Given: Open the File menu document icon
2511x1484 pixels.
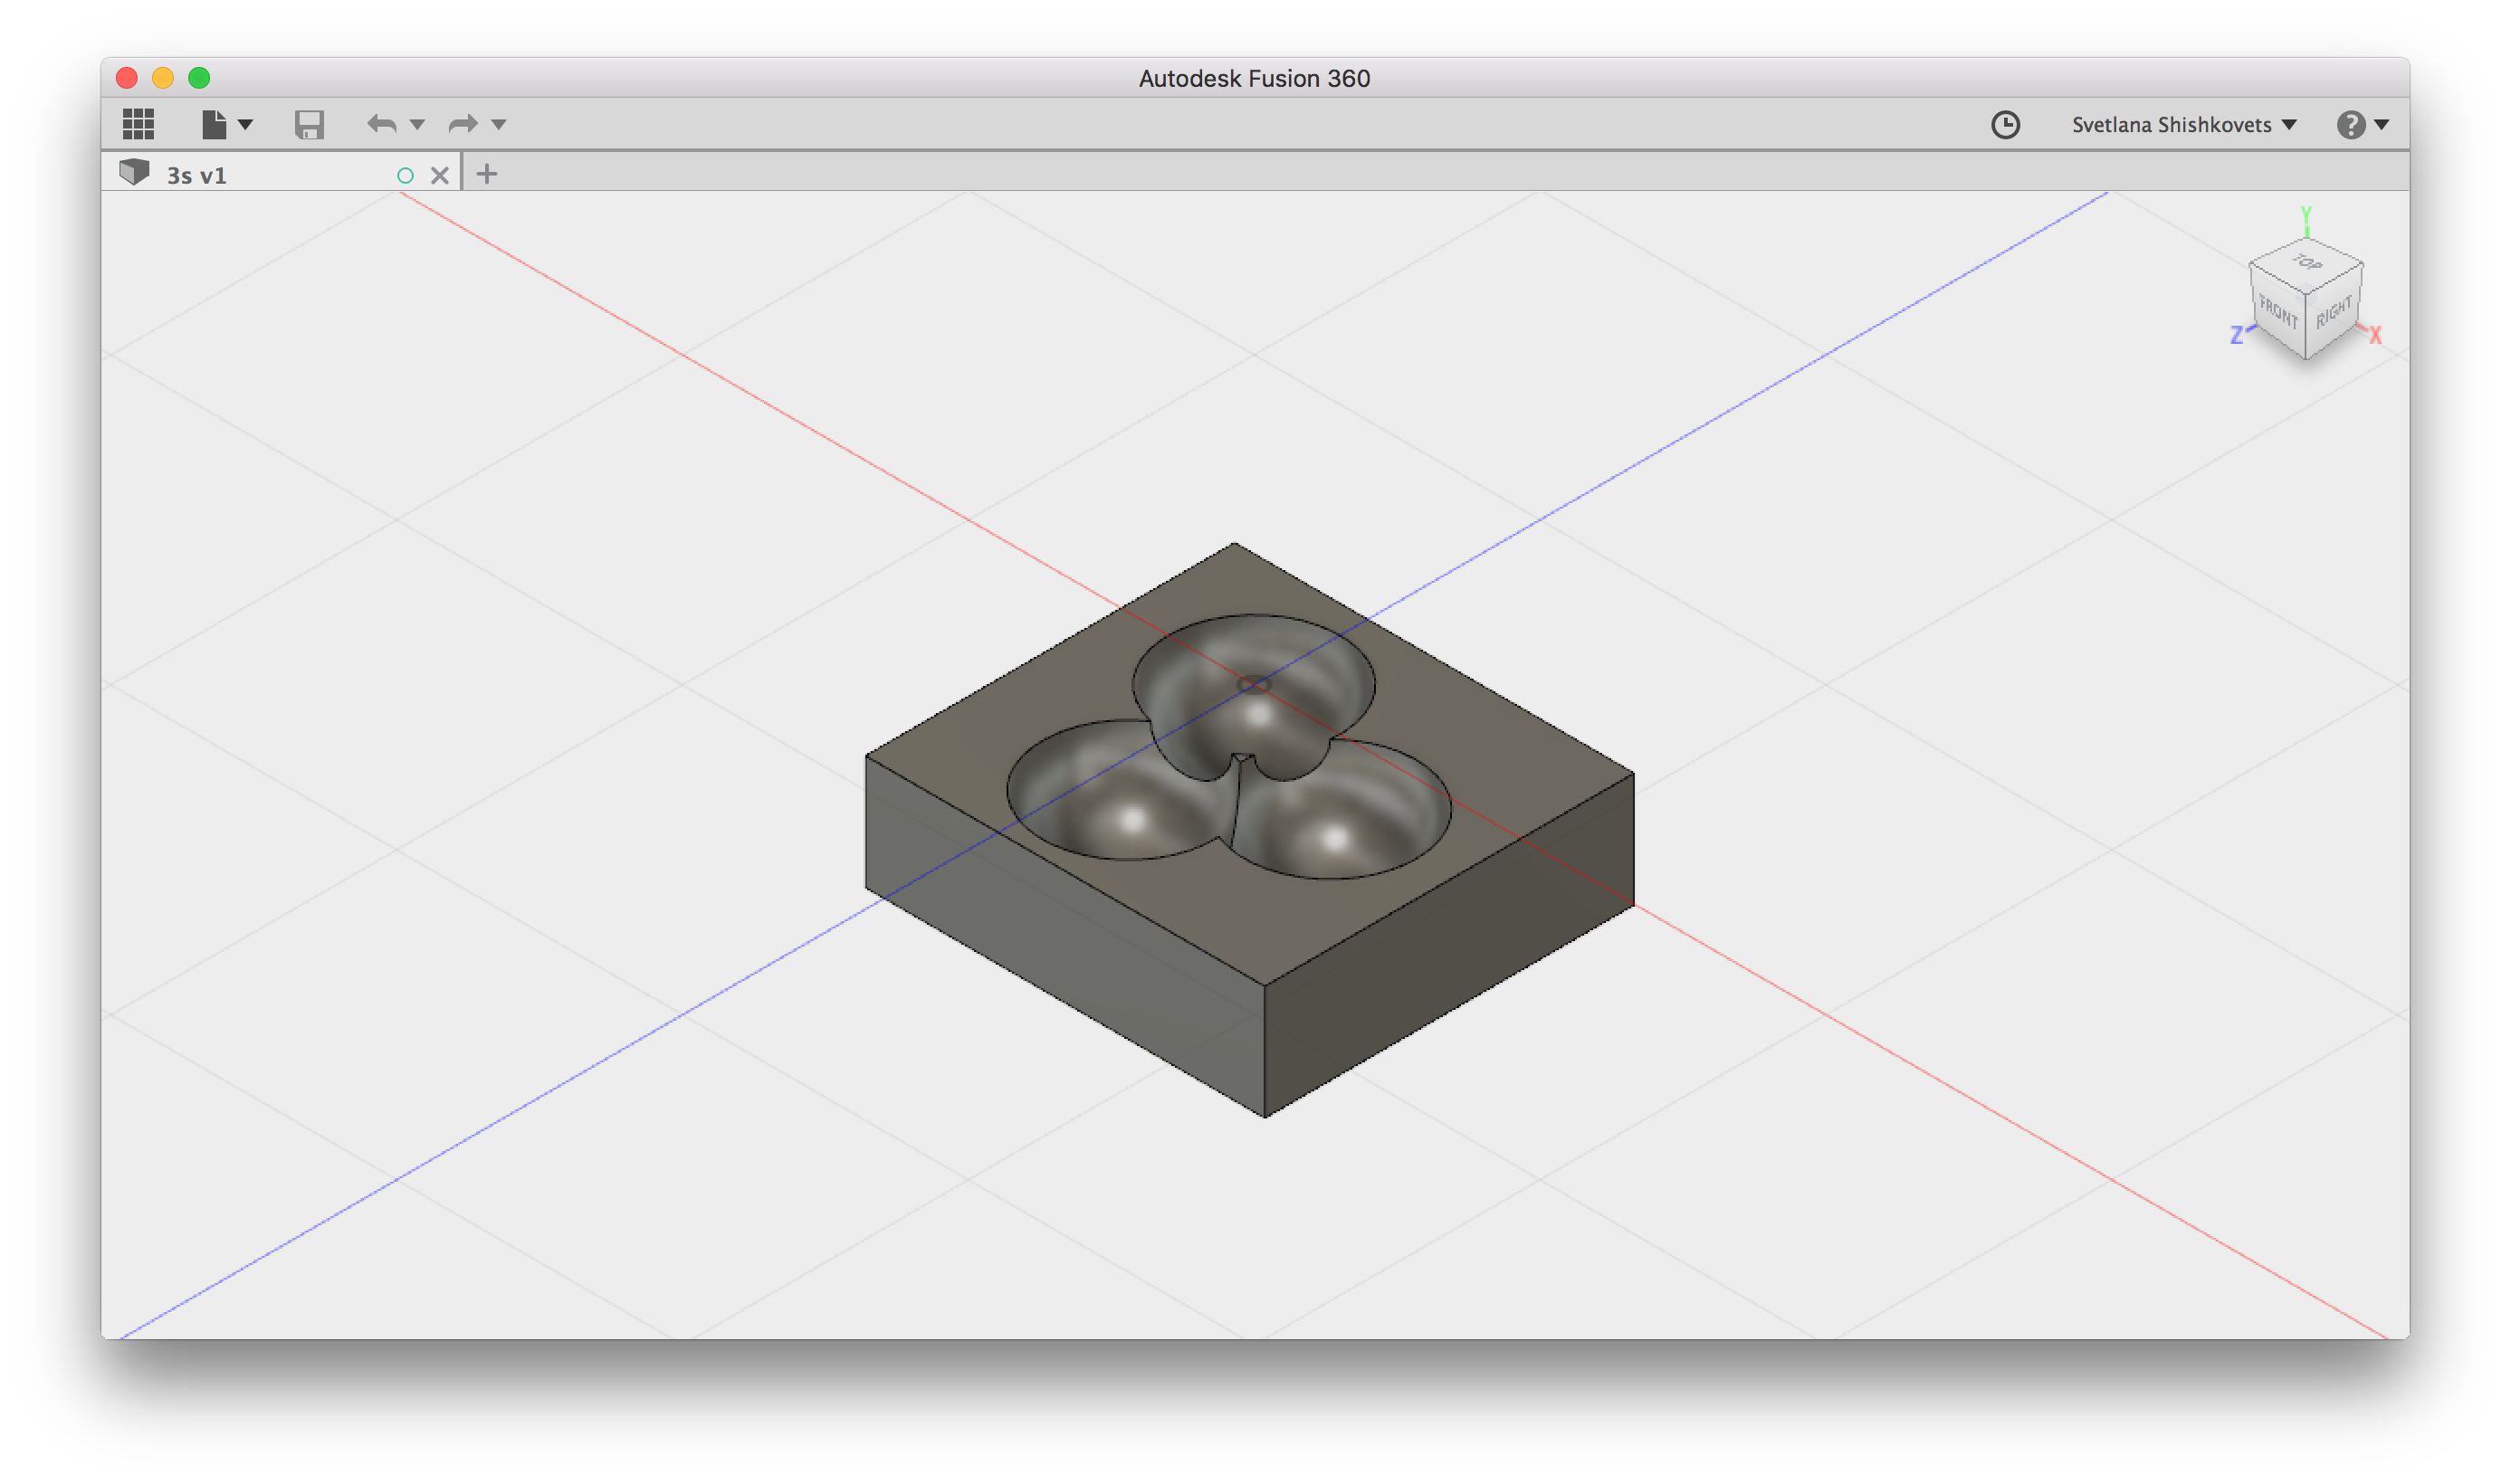Looking at the screenshot, I should (213, 124).
